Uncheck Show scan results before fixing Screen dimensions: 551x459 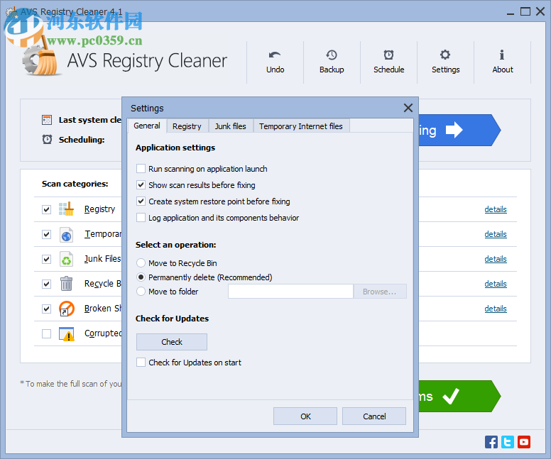pyautogui.click(x=141, y=184)
